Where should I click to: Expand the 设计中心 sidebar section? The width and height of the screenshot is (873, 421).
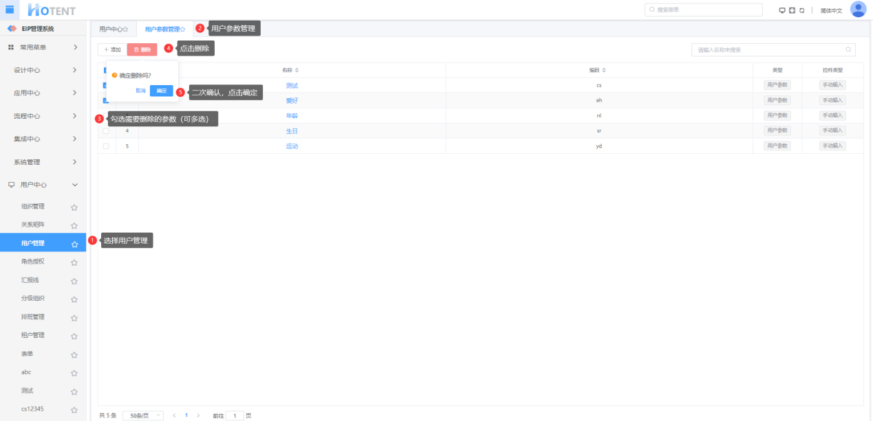pyautogui.click(x=43, y=70)
